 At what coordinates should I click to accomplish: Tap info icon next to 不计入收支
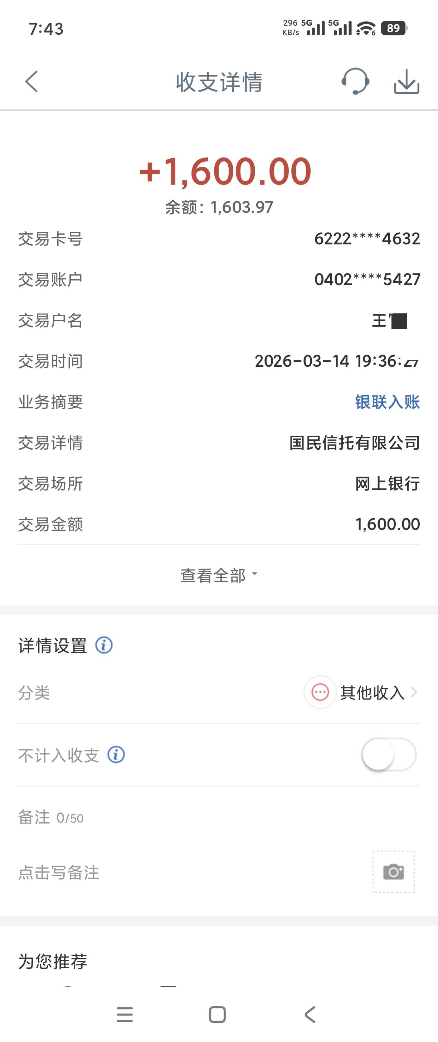[116, 755]
